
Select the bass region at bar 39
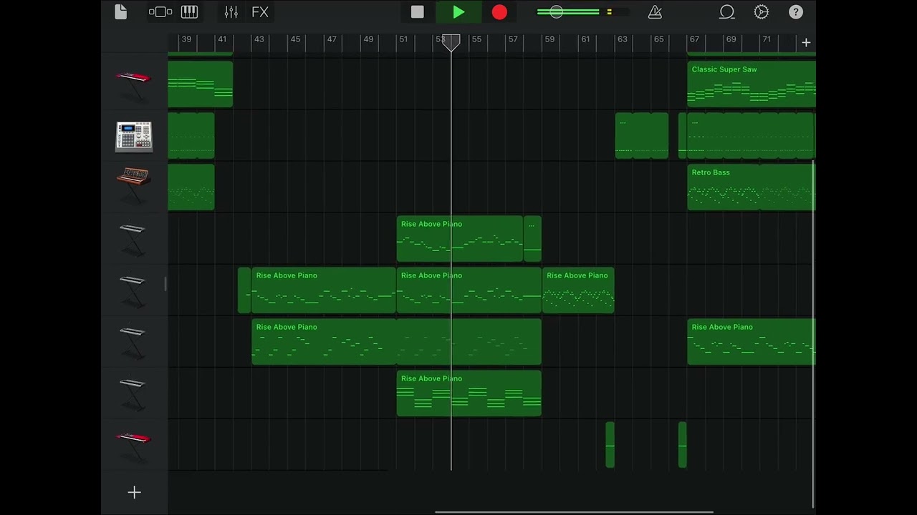point(191,187)
